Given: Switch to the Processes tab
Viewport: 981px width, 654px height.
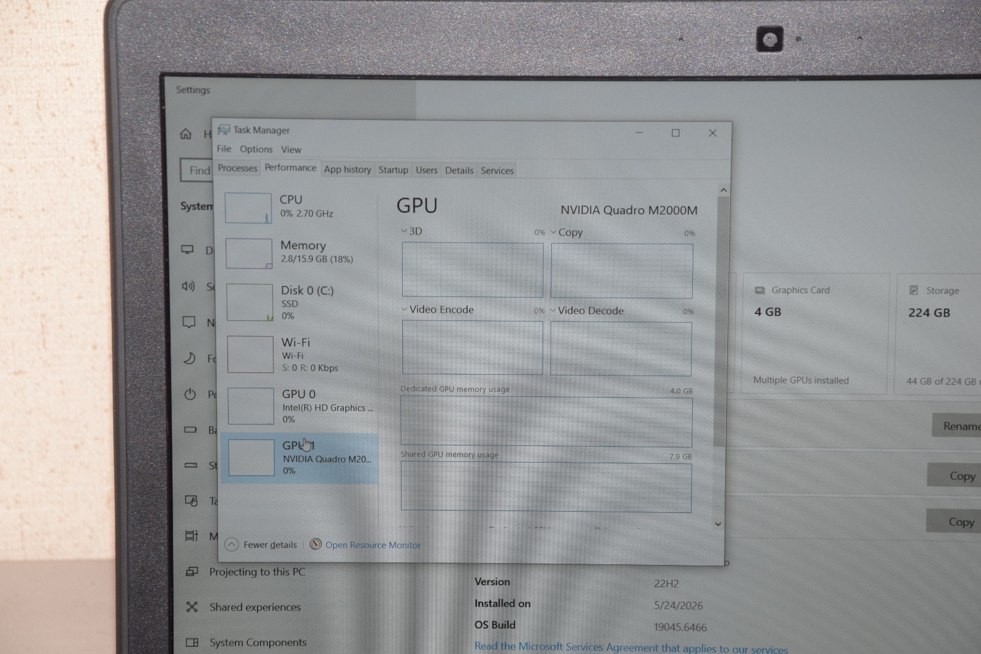Looking at the screenshot, I should 237,168.
